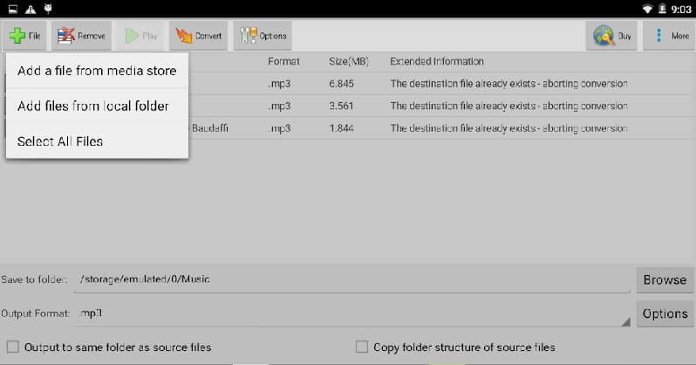Viewport: 696px width, 365px height.
Task: Click the Browse button for save folder
Action: [665, 279]
